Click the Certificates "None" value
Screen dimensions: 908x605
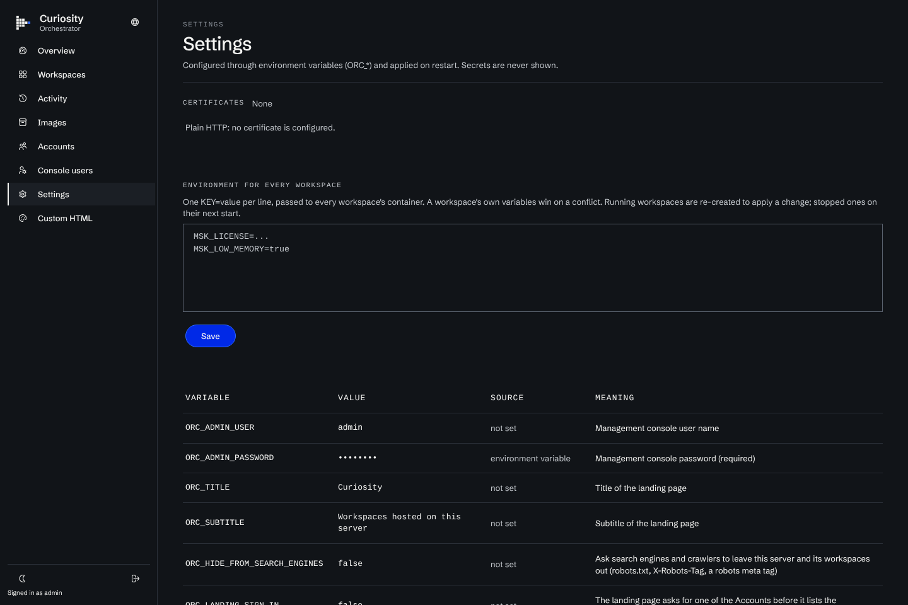pos(262,104)
